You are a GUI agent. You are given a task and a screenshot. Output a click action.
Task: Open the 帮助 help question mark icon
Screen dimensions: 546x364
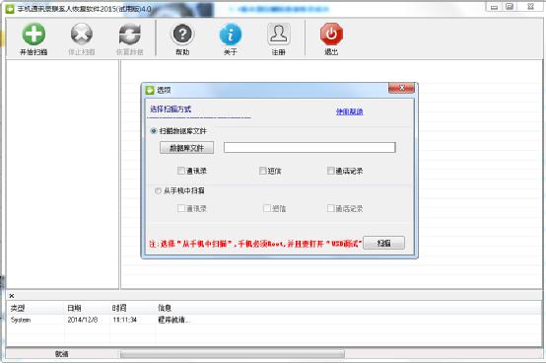(182, 35)
